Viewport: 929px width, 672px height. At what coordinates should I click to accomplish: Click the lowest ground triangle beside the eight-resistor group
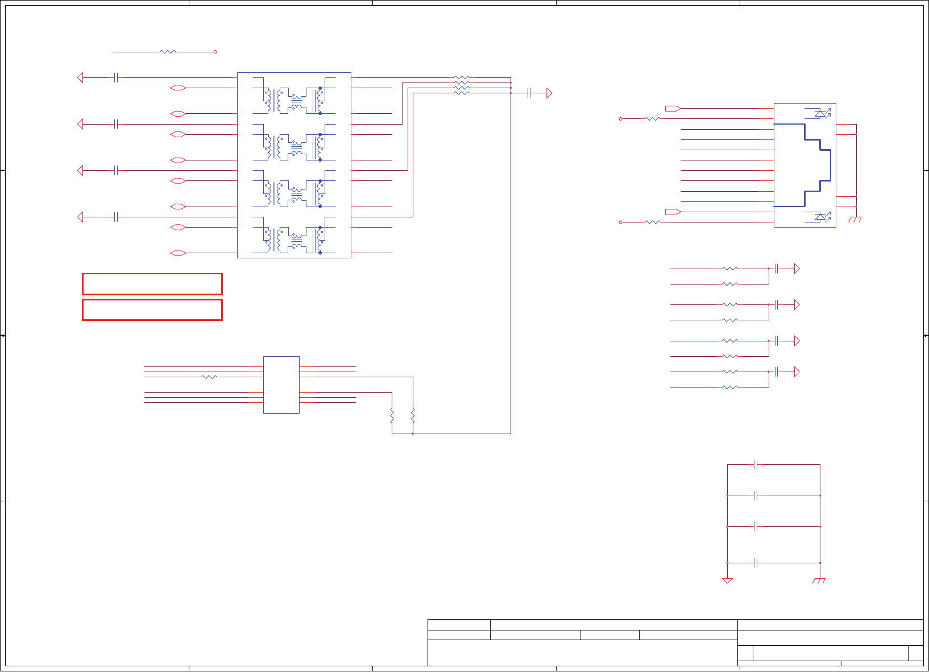[x=797, y=372]
